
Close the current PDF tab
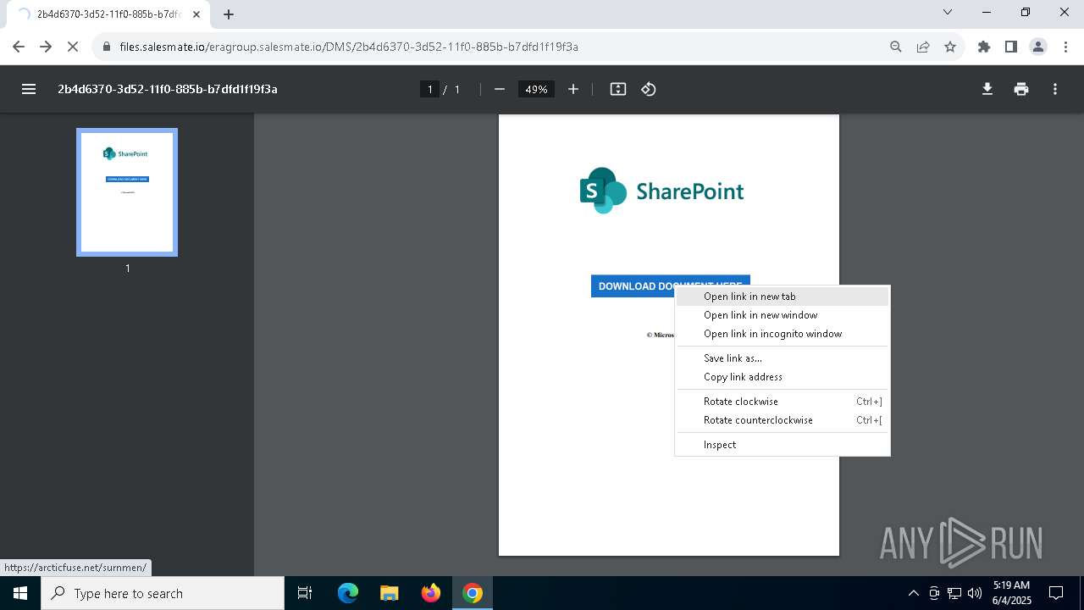pos(196,14)
